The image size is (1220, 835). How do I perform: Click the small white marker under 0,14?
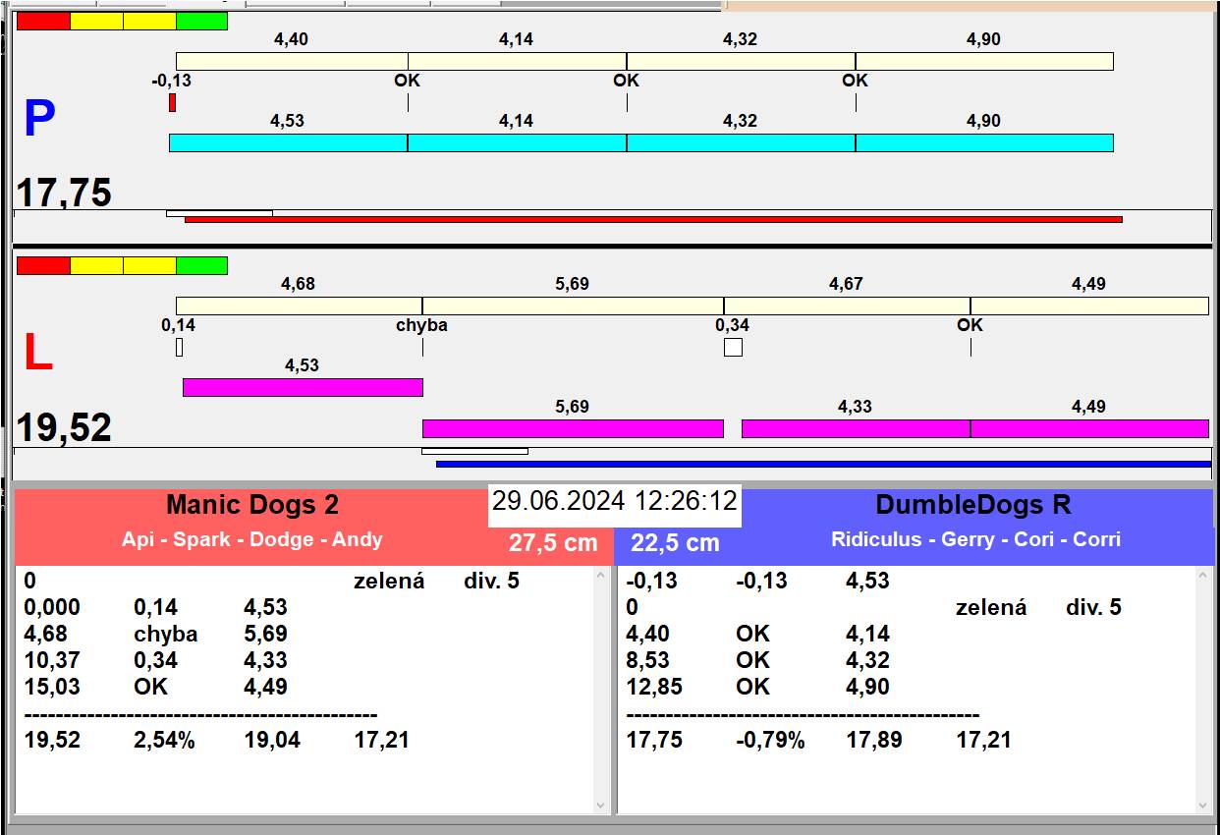coord(179,347)
